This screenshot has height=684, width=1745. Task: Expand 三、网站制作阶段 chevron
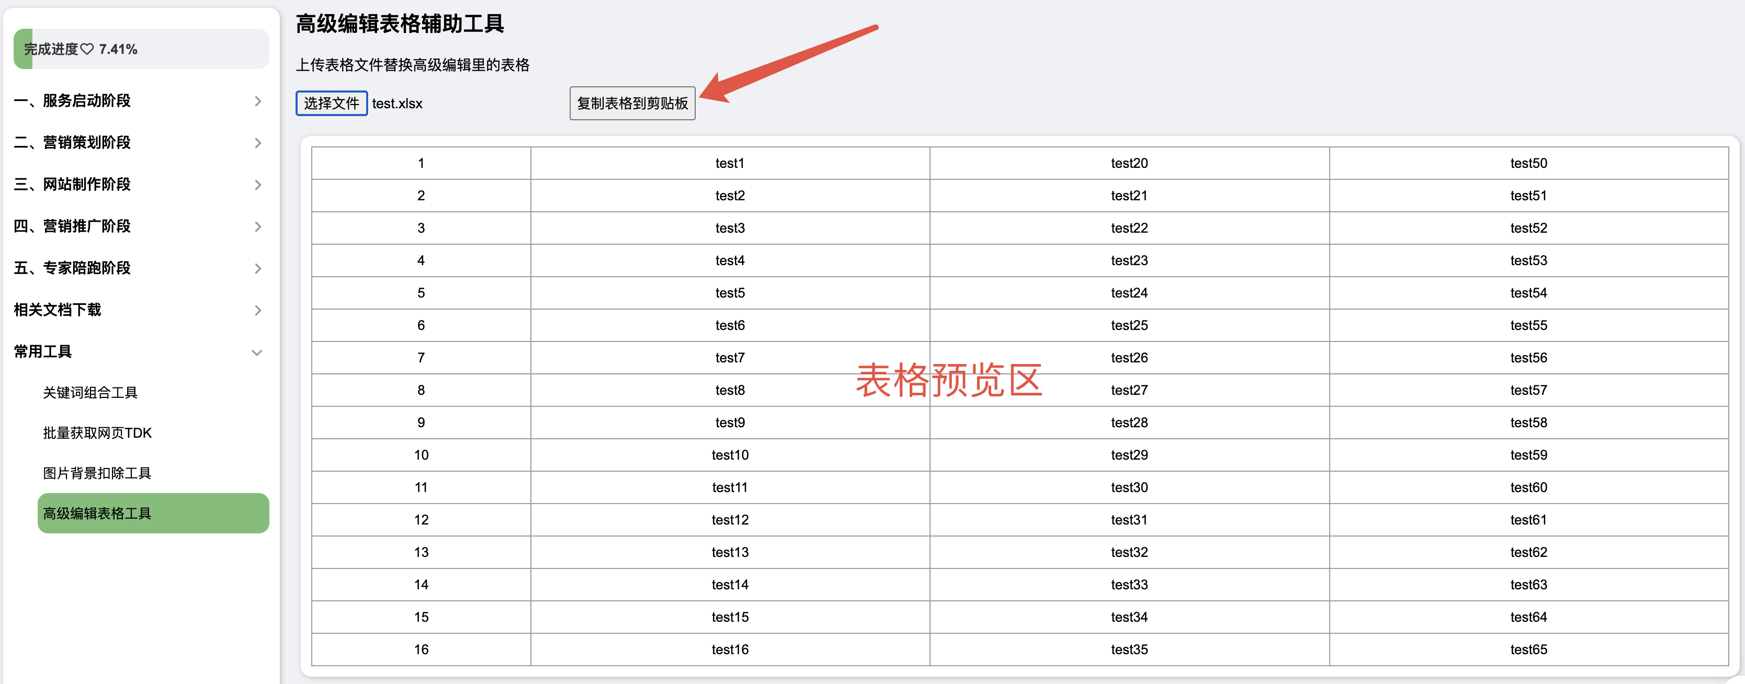pyautogui.click(x=257, y=185)
